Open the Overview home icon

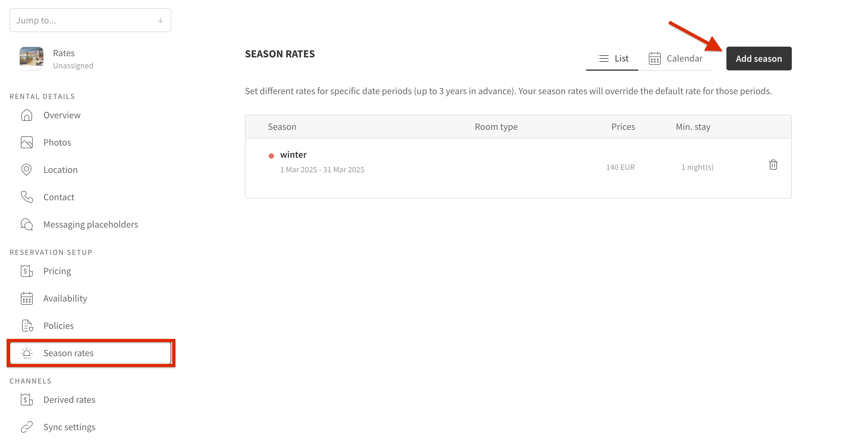(x=26, y=115)
